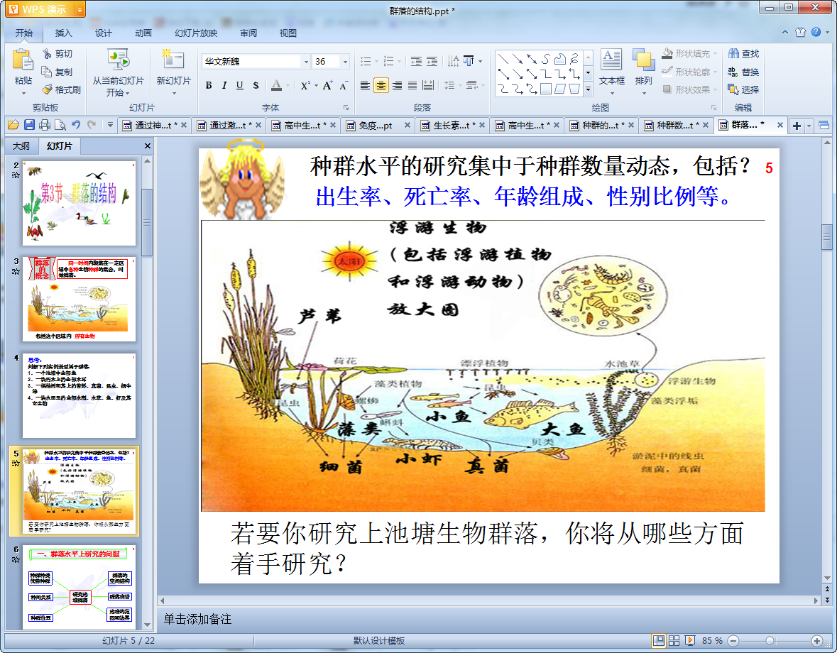Expand the shapes gallery
This screenshot has width=837, height=653.
[588, 89]
